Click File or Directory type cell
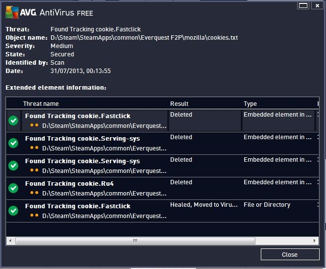This screenshot has height=269, width=326. [267, 205]
